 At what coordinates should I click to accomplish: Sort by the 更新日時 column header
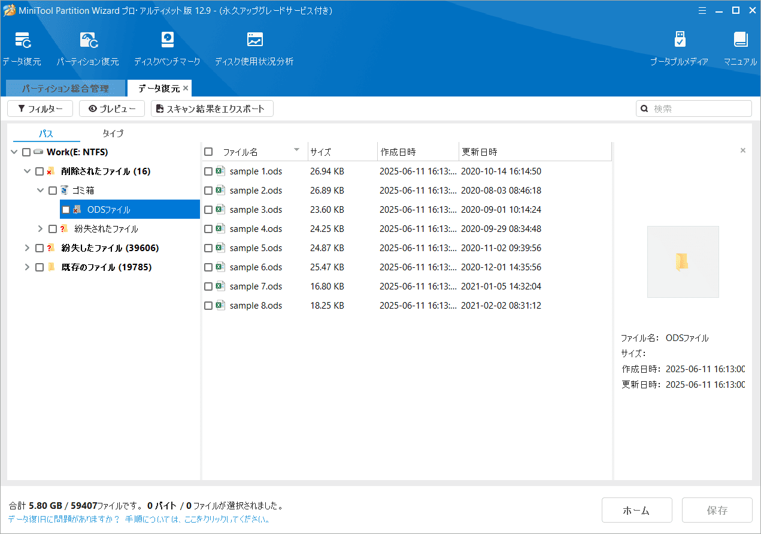point(535,152)
